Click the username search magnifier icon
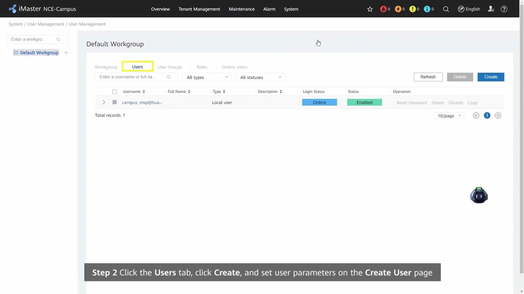Image resolution: width=524 pixels, height=294 pixels. (168, 77)
